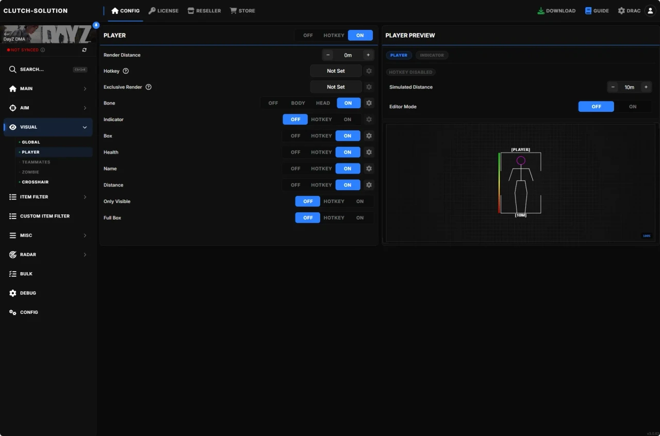Viewport: 660px width, 436px height.
Task: Turn Name OFF
Action: 295,169
